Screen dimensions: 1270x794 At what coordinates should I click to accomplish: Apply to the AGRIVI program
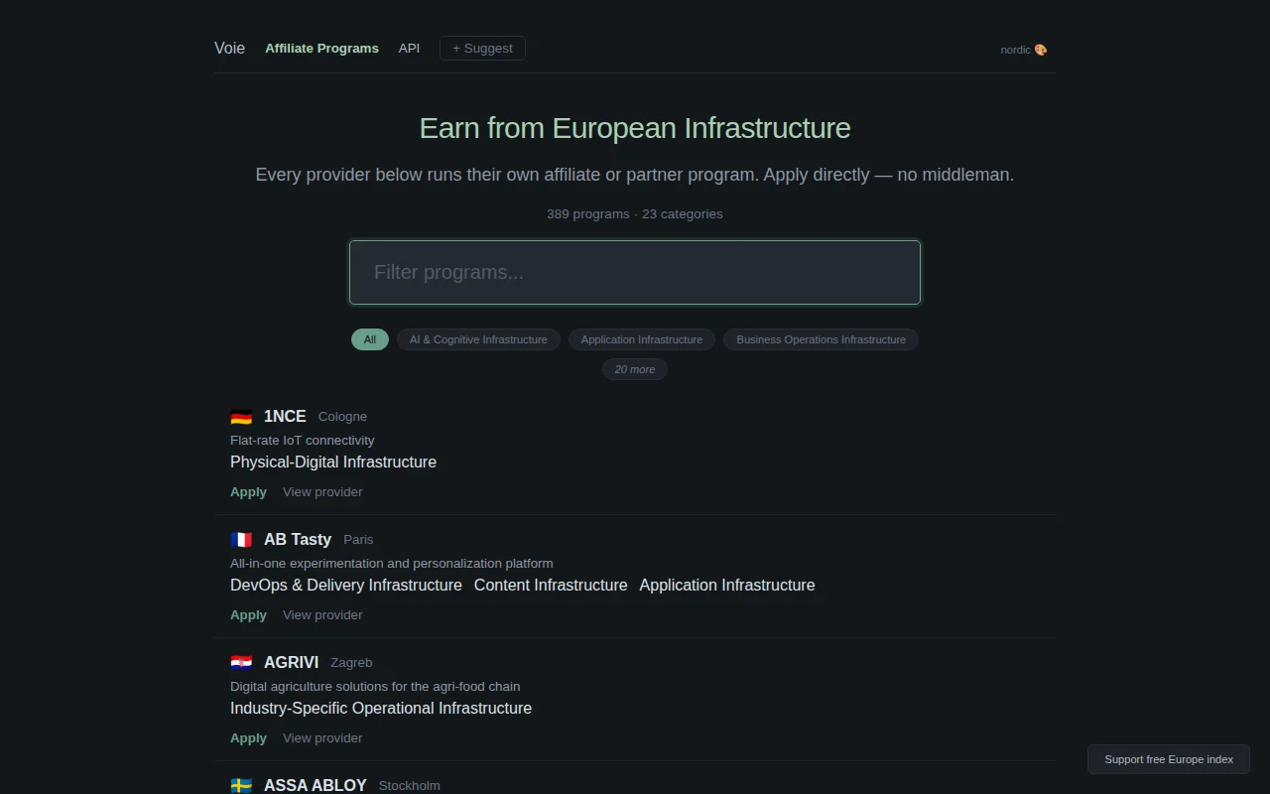tap(248, 737)
